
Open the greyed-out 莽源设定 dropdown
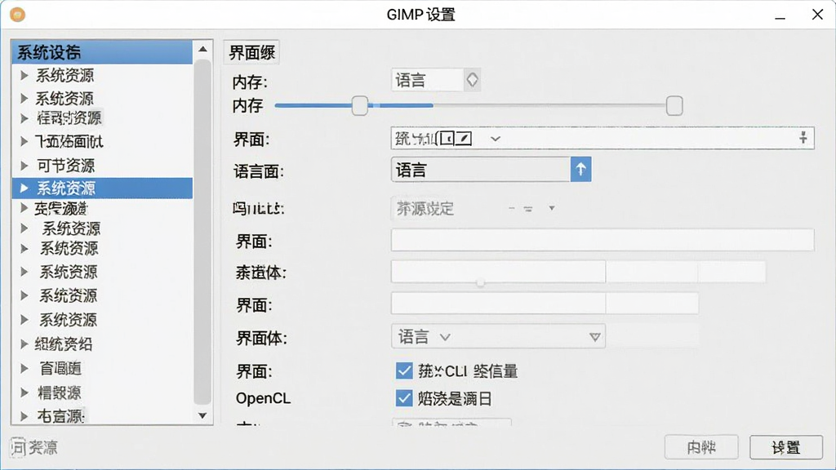(x=552, y=208)
